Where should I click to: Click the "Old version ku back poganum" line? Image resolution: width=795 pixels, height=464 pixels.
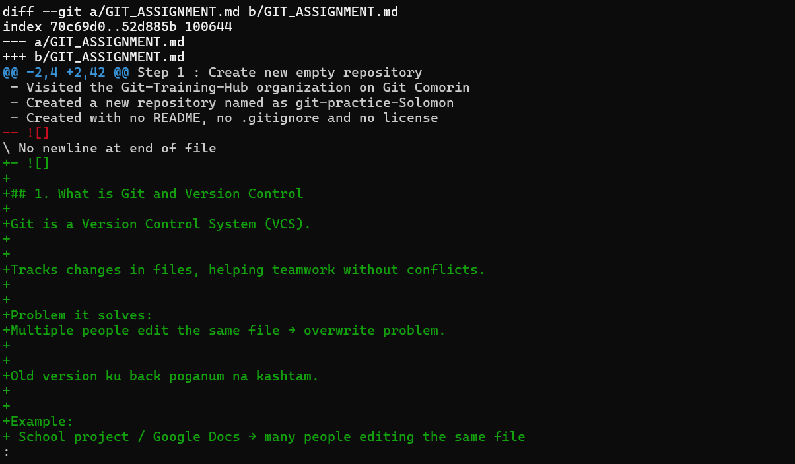[x=164, y=376]
